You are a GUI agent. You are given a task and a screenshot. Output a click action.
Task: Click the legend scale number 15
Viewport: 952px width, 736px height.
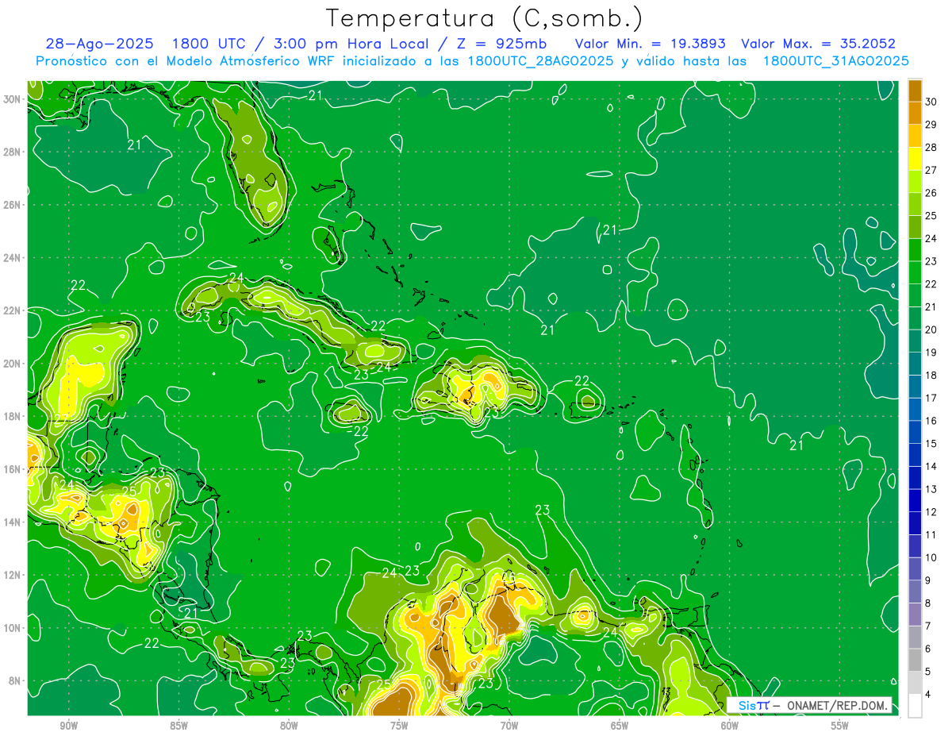[931, 443]
